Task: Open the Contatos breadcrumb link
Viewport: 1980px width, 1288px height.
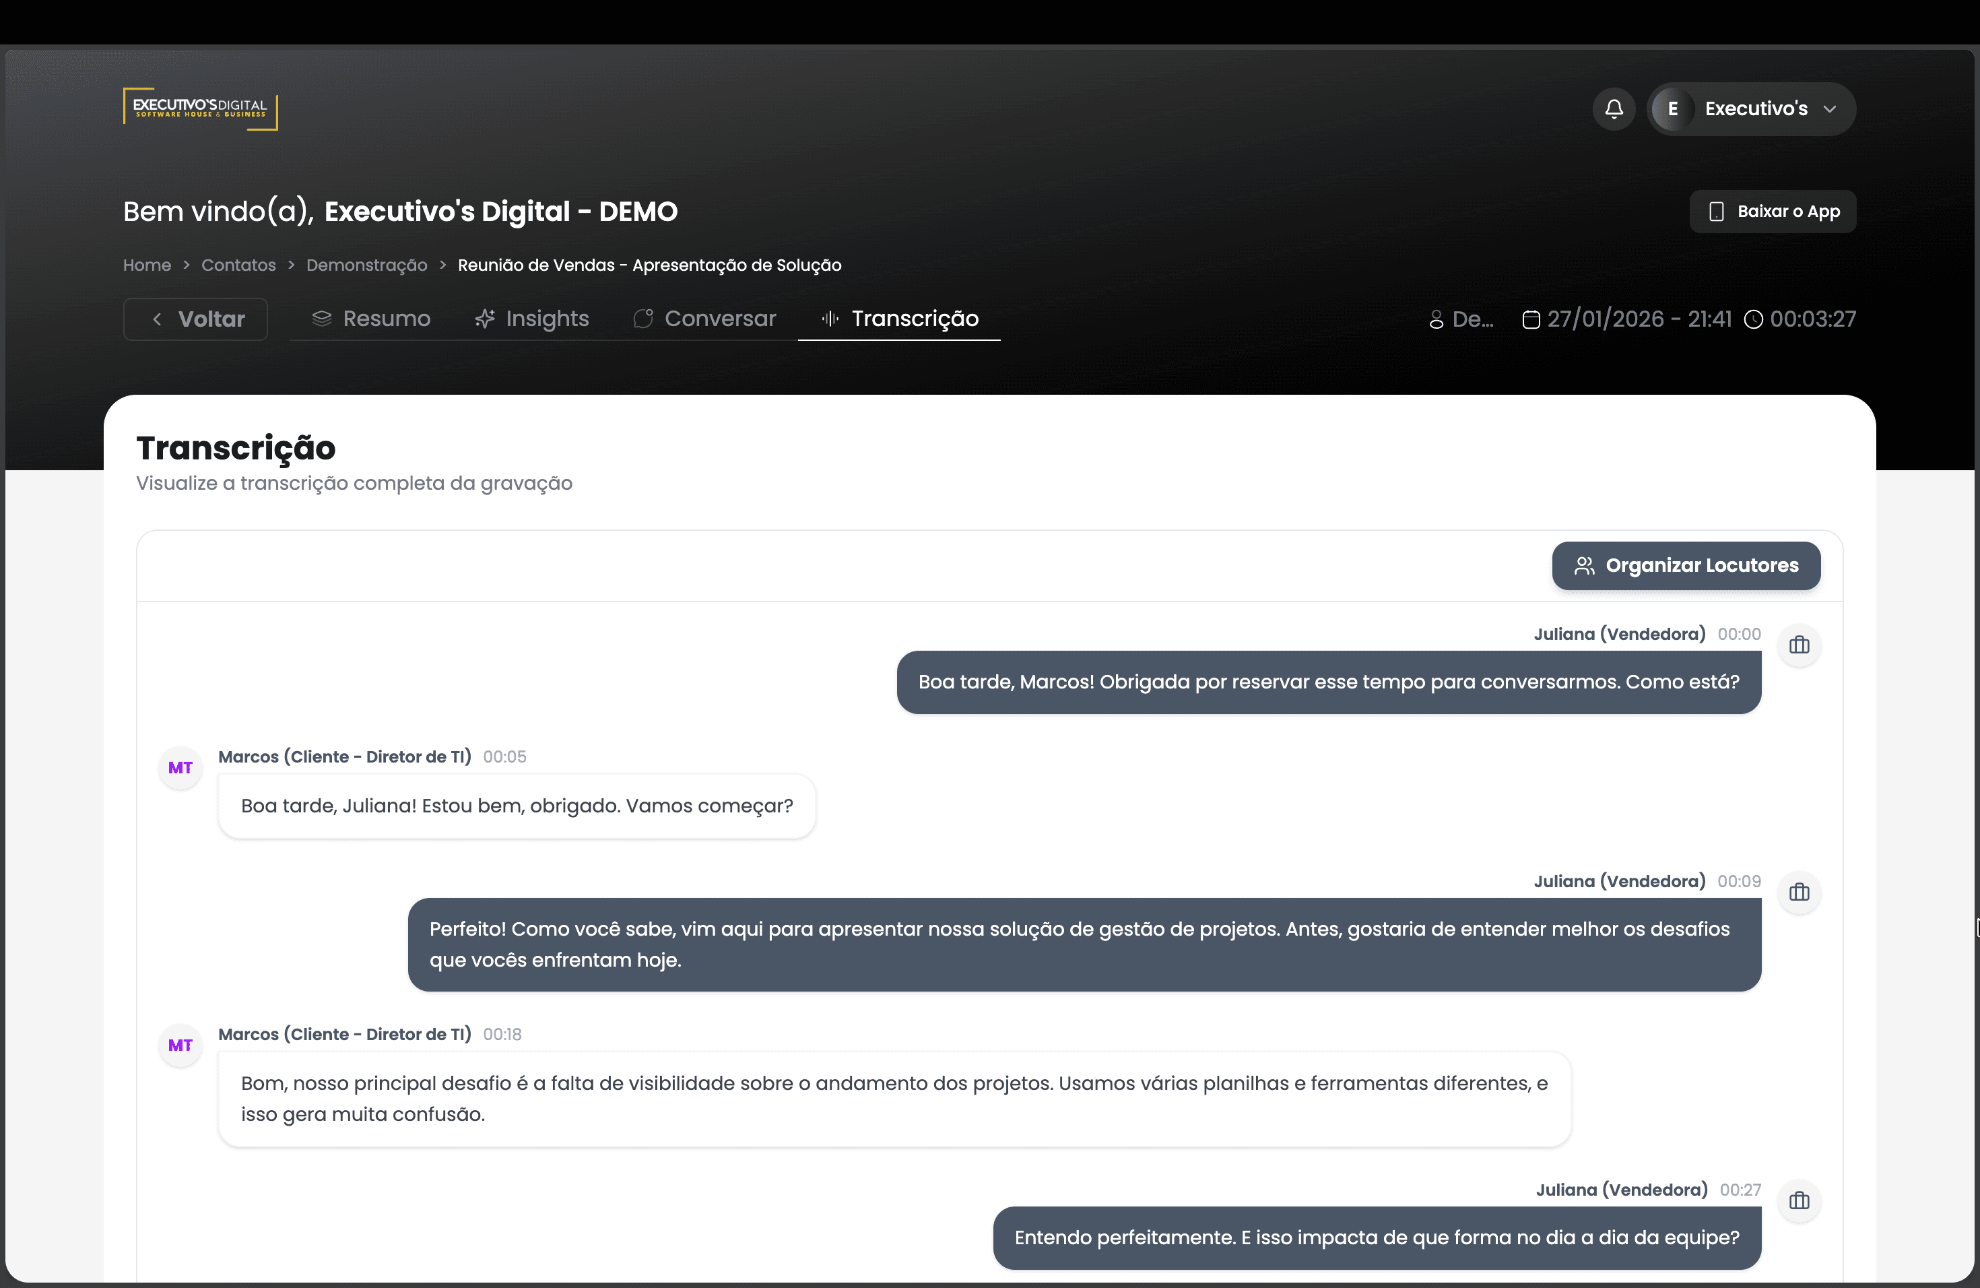Action: pyautogui.click(x=238, y=265)
